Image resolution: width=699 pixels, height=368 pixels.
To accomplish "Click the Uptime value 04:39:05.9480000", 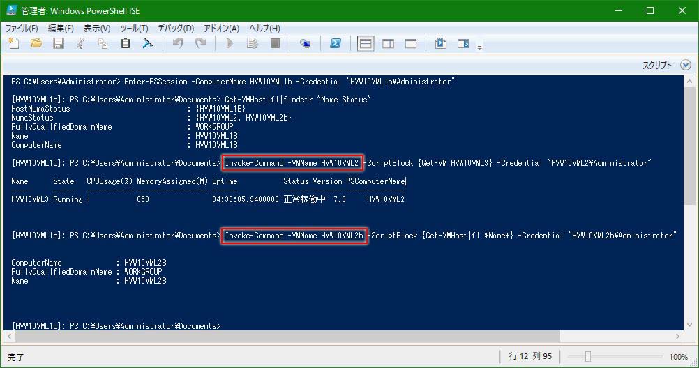I will 246,199.
